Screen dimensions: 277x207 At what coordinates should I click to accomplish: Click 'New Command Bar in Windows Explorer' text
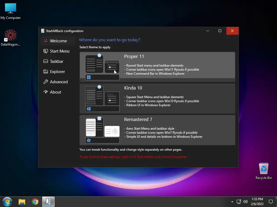tap(156, 74)
